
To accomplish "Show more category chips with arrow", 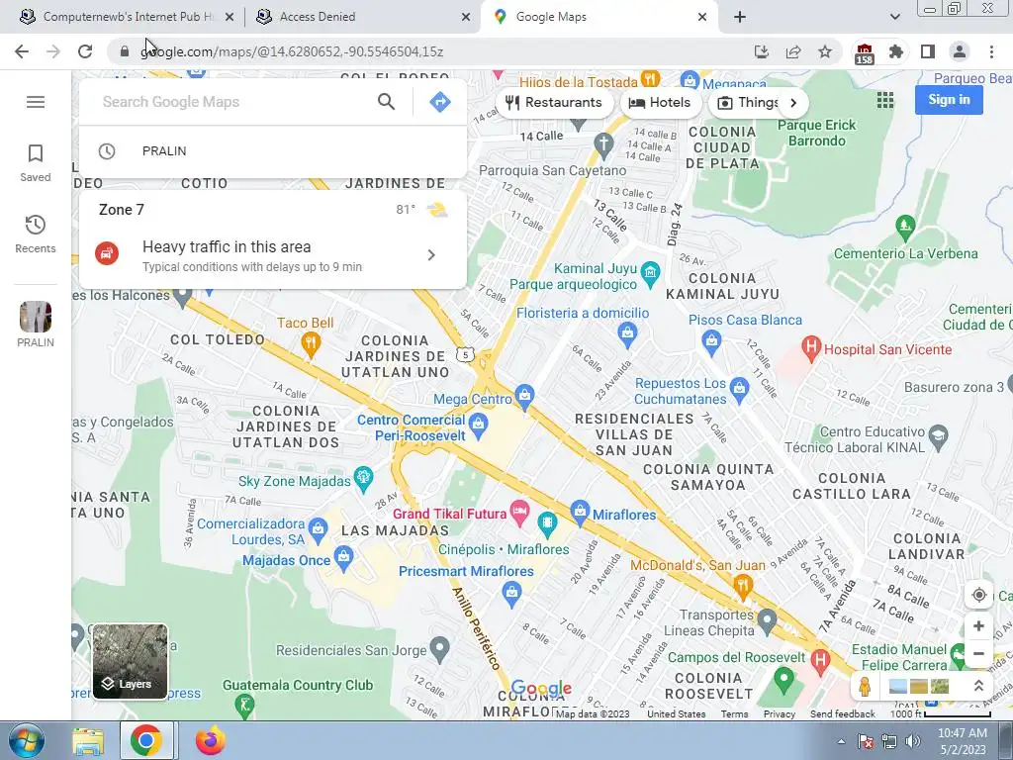I will pyautogui.click(x=794, y=103).
